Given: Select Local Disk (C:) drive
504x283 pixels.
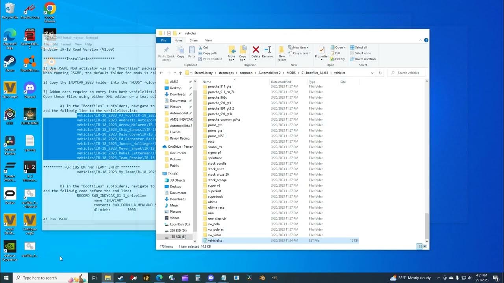Looking at the screenshot, I should pos(180,224).
